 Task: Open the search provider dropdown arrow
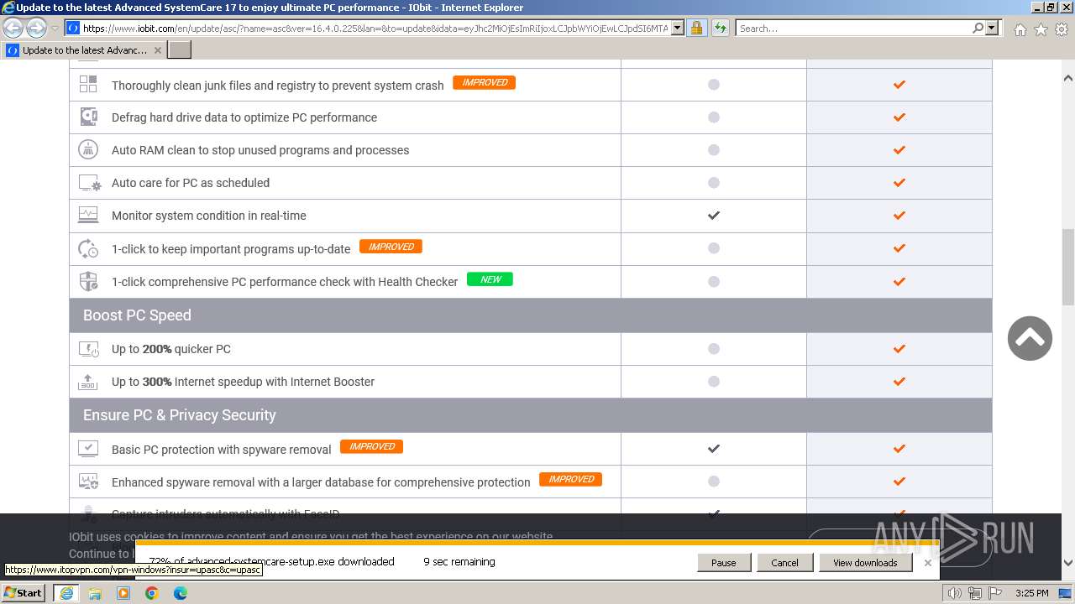[992, 28]
